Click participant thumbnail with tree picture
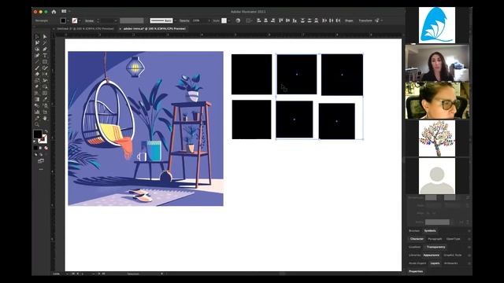The image size is (504, 283). (x=437, y=138)
